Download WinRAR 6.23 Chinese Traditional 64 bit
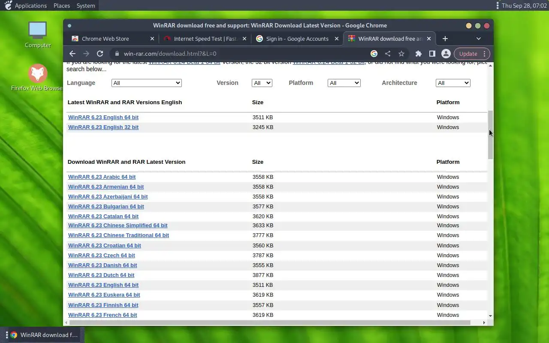 point(118,235)
